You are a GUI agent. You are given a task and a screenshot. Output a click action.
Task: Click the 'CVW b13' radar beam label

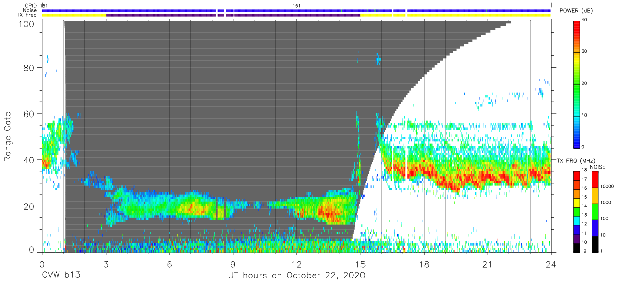click(61, 276)
